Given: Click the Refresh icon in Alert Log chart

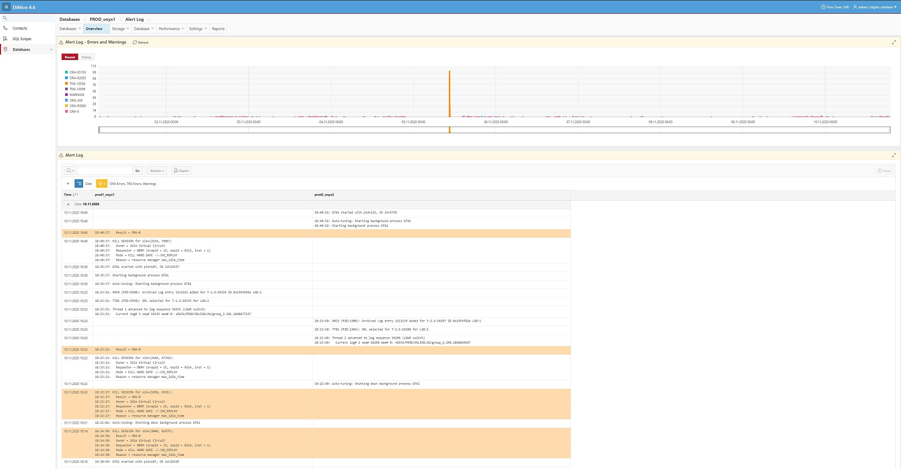Looking at the screenshot, I should 135,43.
